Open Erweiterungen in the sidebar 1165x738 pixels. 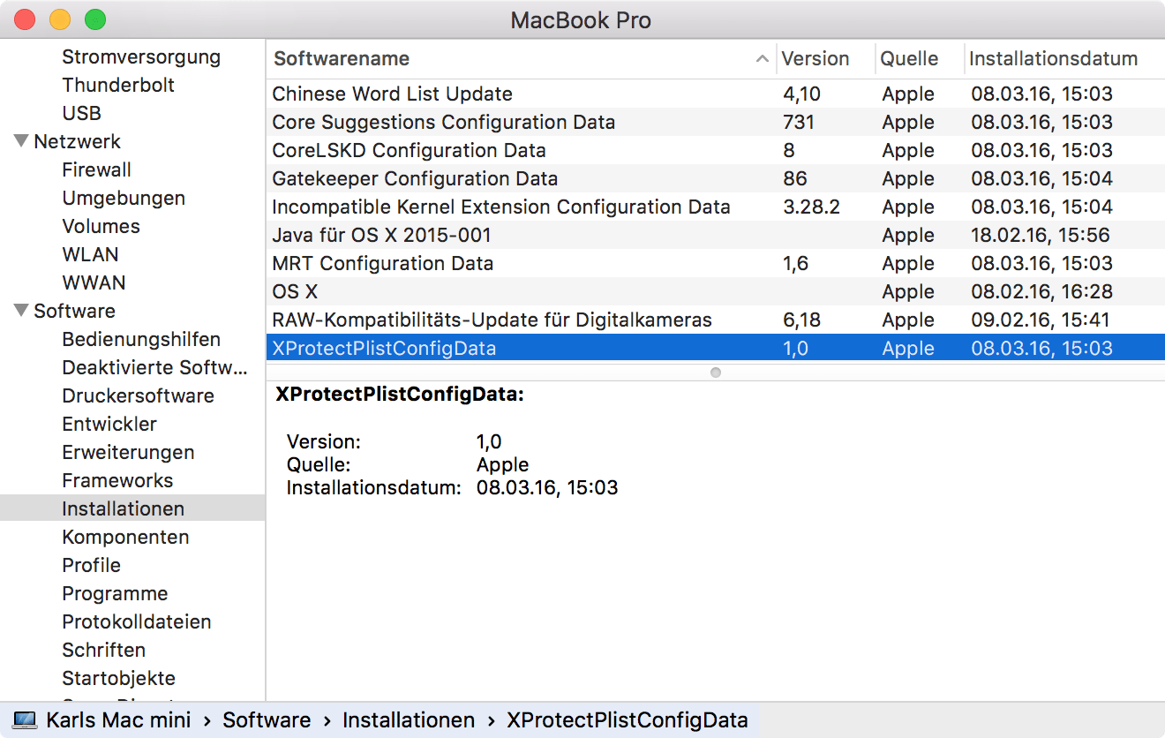pyautogui.click(x=128, y=452)
